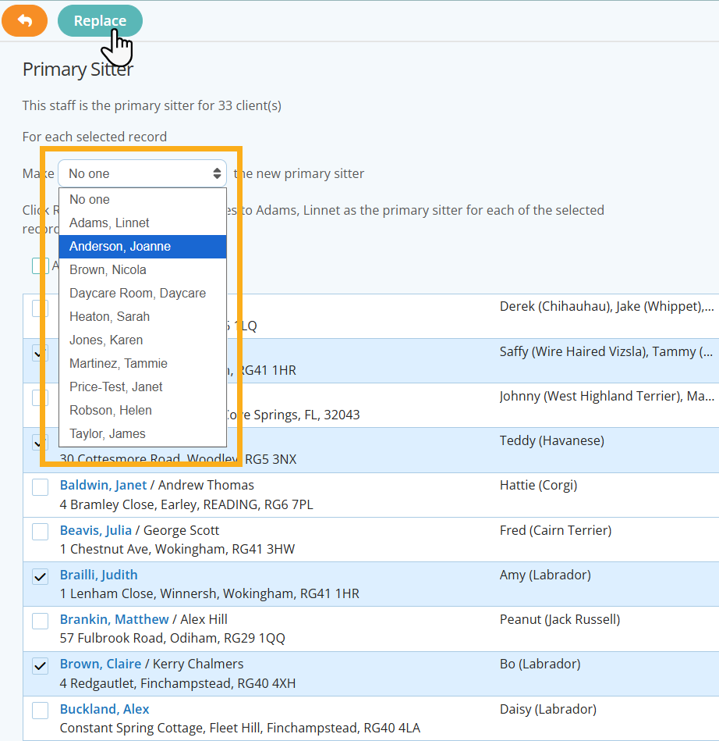Screen dimensions: 719x741
Task: Select "No one" in the dropdown list
Action: [x=89, y=199]
